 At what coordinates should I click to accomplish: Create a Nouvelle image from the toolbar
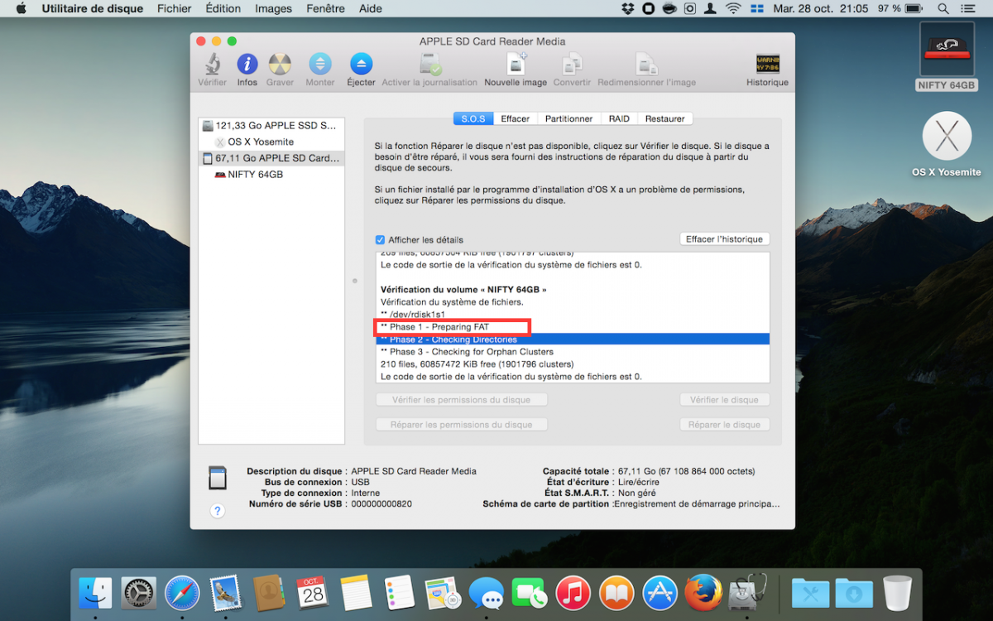coord(516,65)
